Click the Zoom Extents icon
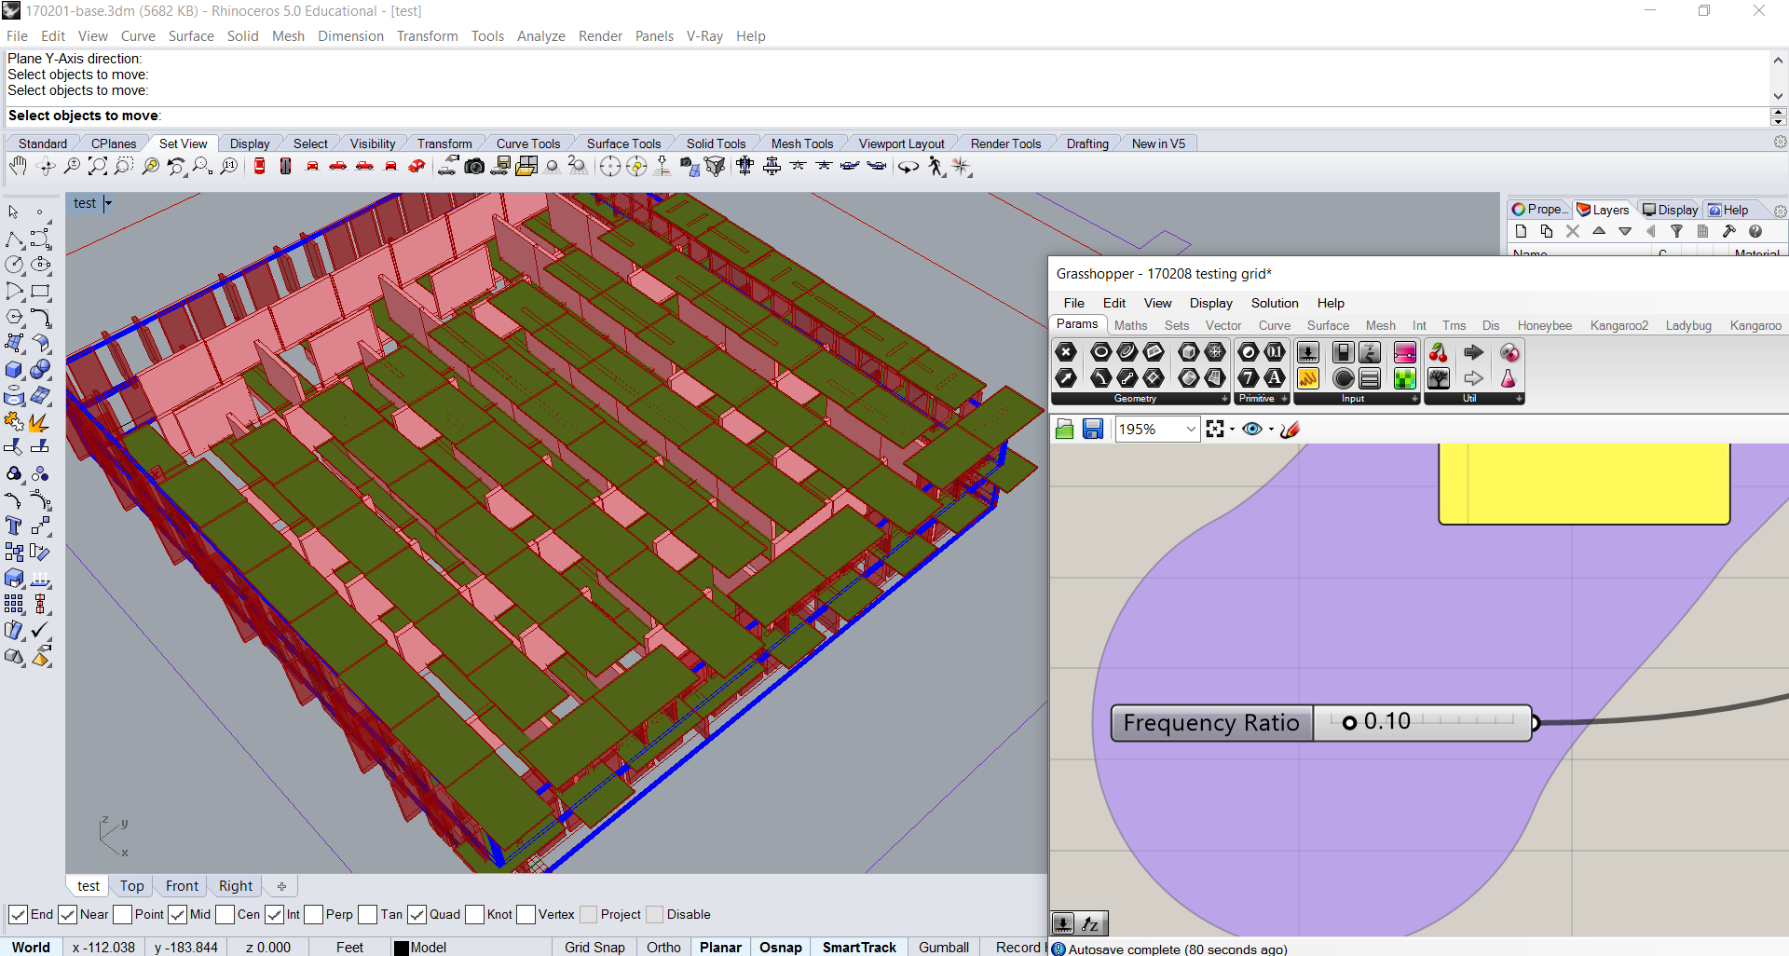 [97, 167]
